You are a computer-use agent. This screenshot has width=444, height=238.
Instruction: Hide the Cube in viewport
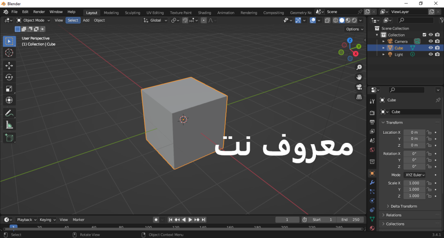431,48
